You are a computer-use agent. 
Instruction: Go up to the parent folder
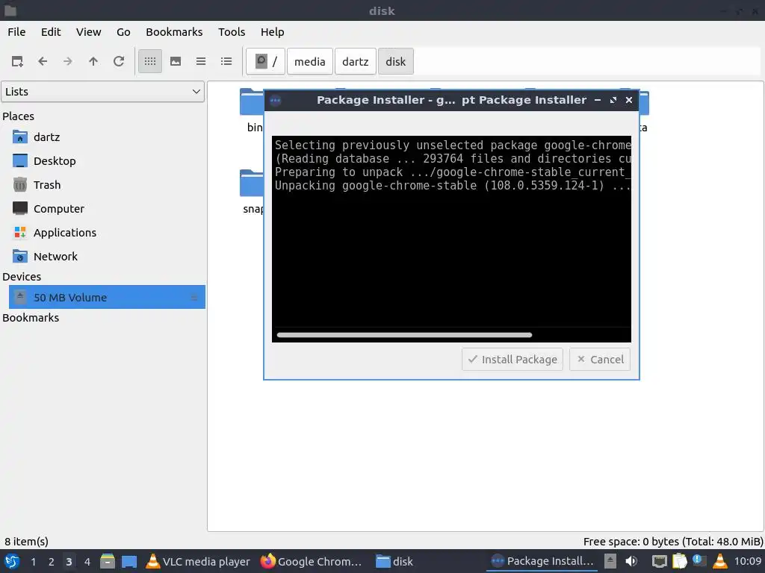click(x=93, y=61)
